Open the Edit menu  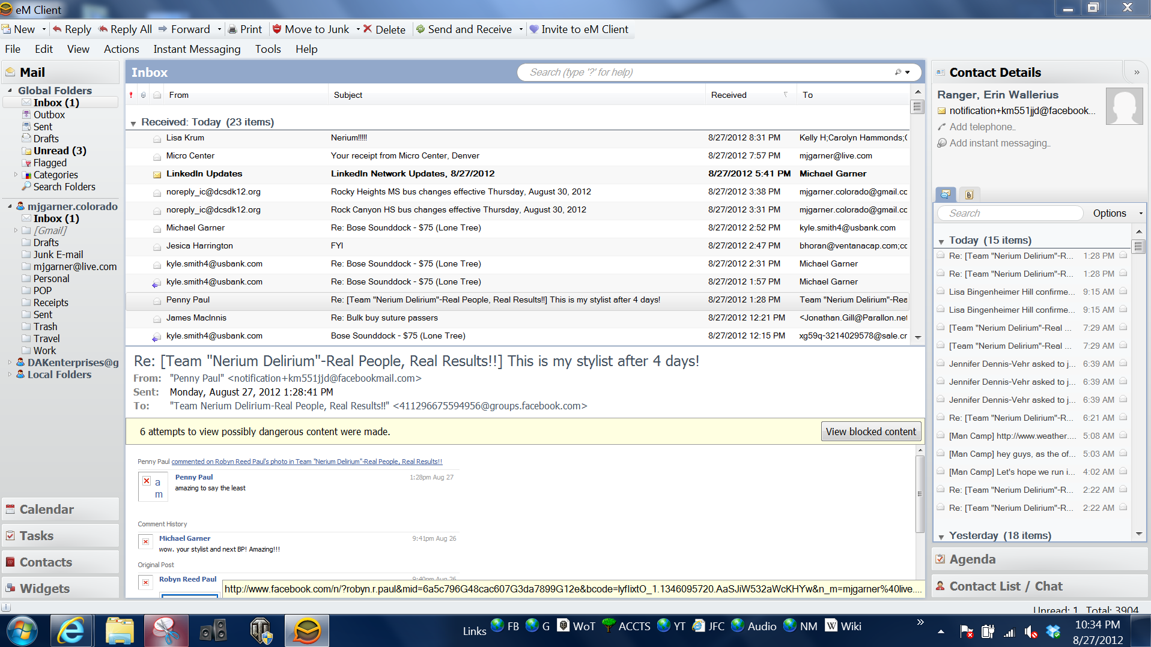tap(44, 49)
